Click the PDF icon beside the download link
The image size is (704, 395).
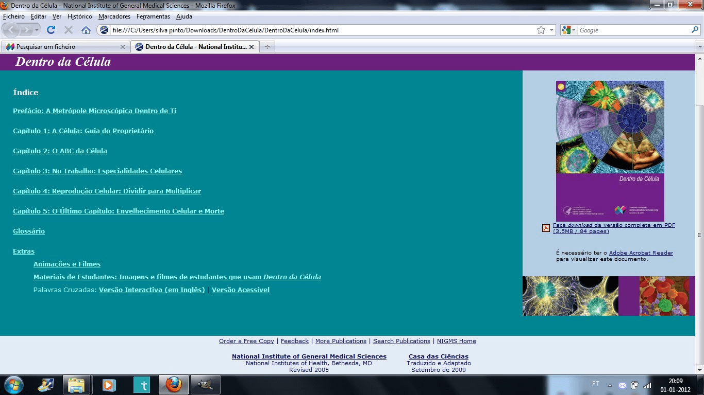[x=546, y=228]
